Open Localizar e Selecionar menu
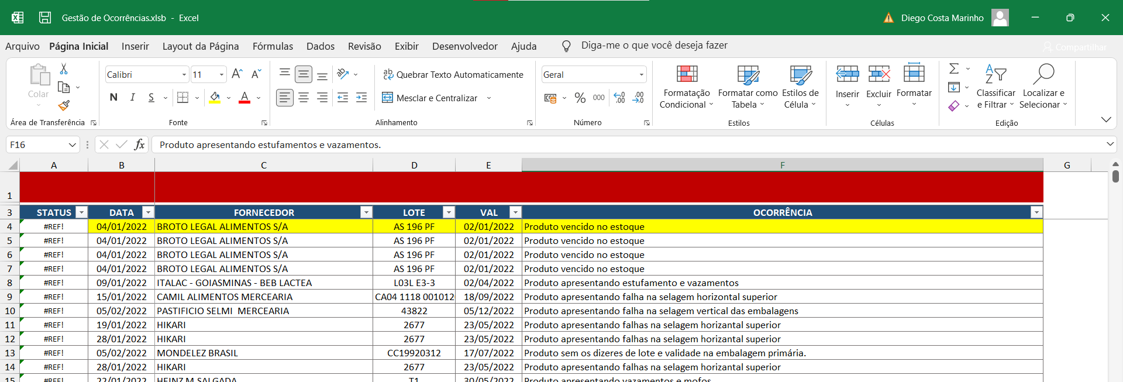 click(1043, 87)
